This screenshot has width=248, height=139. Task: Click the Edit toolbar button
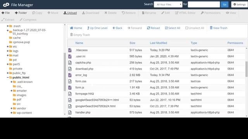click(x=165, y=13)
